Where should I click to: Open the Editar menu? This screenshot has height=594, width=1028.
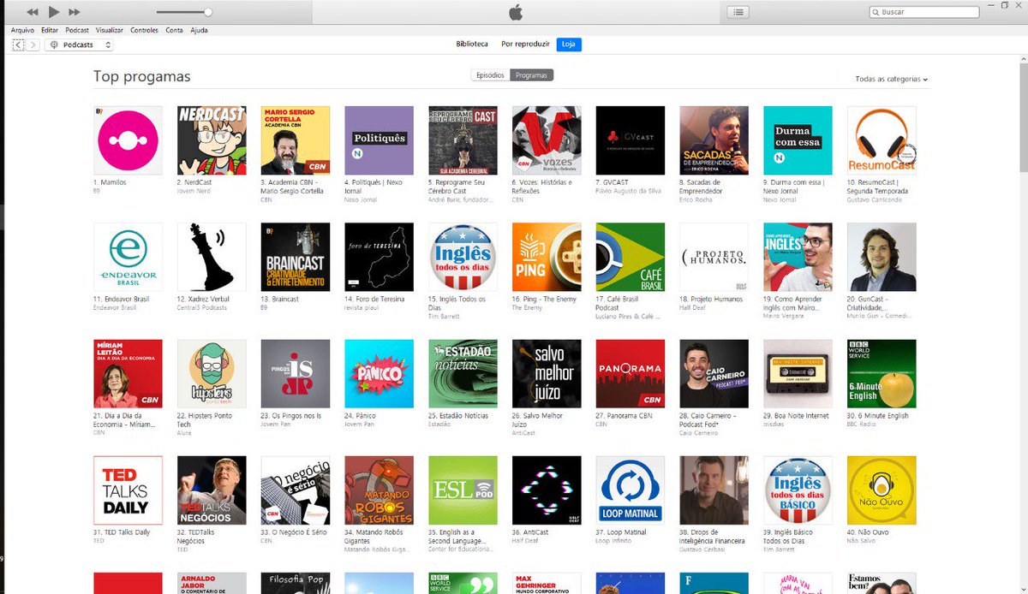tap(50, 30)
